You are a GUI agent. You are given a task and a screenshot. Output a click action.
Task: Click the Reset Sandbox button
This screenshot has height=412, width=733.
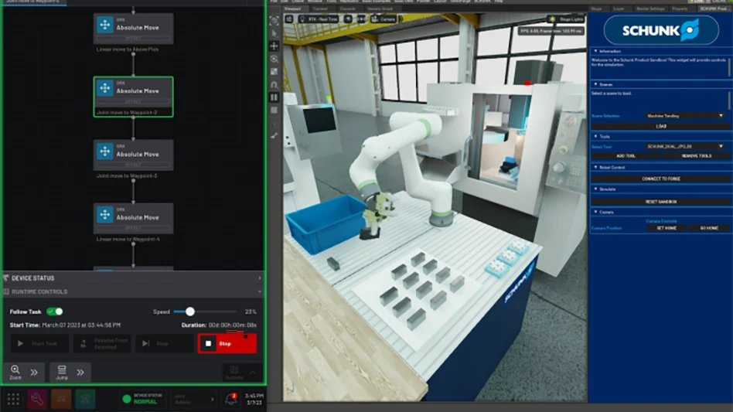[x=660, y=201]
